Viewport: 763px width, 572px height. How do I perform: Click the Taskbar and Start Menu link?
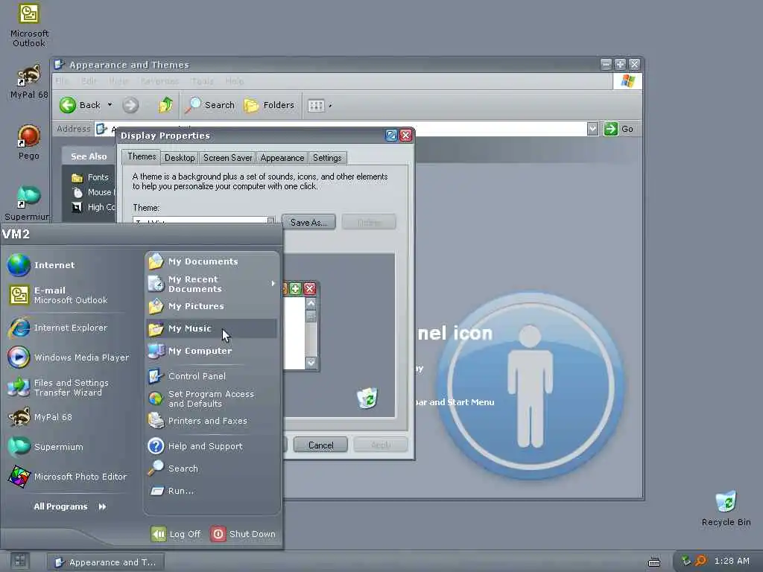tap(454, 402)
